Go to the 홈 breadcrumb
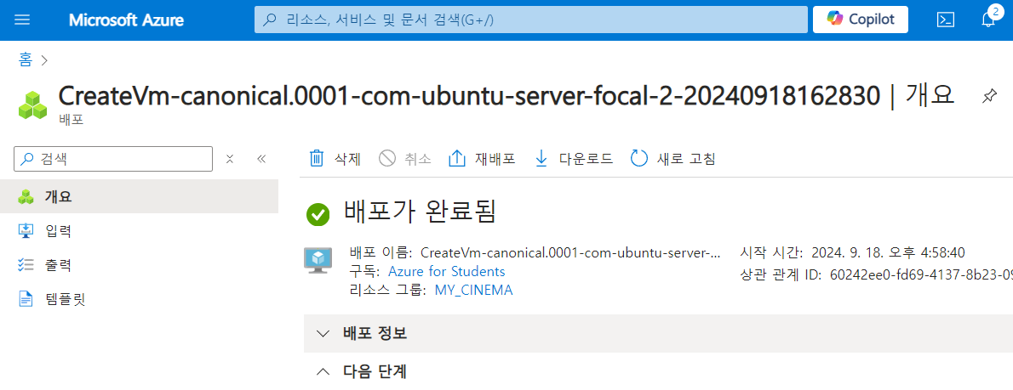This screenshot has width=1013, height=390. (x=26, y=60)
